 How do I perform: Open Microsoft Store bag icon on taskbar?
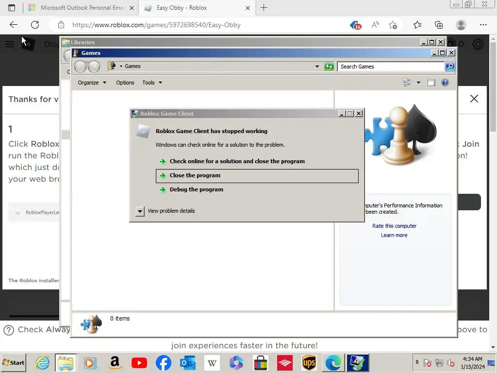261,362
